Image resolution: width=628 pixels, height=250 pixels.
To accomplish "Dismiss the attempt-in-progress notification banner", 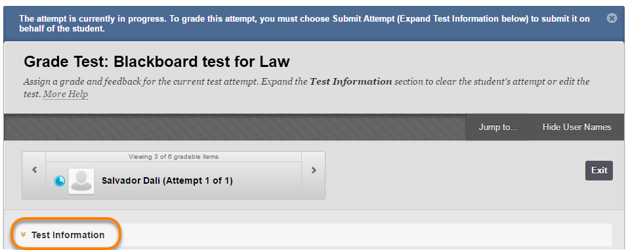I will 612,18.
